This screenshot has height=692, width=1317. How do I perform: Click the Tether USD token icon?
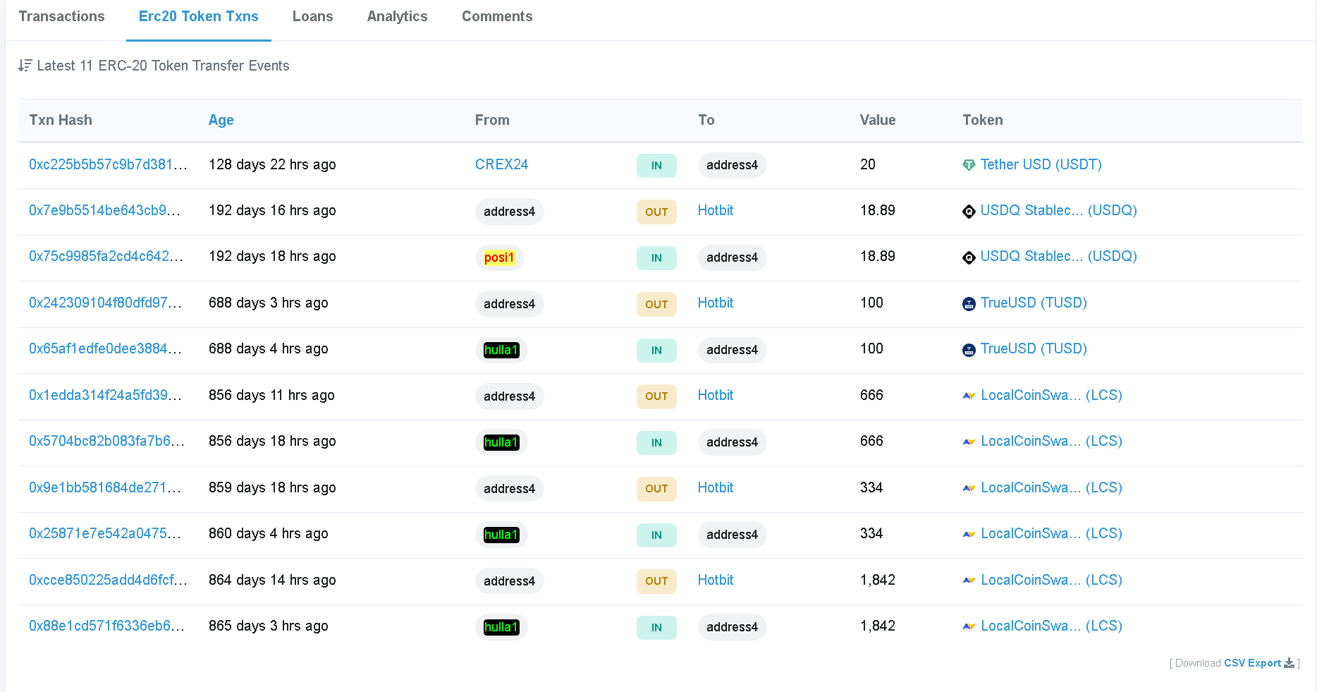(x=969, y=165)
